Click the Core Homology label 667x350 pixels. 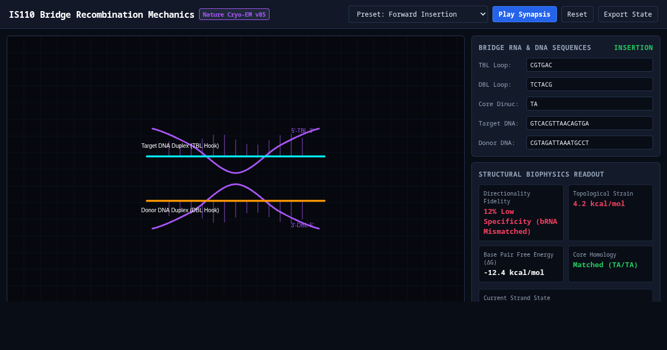[595, 255]
